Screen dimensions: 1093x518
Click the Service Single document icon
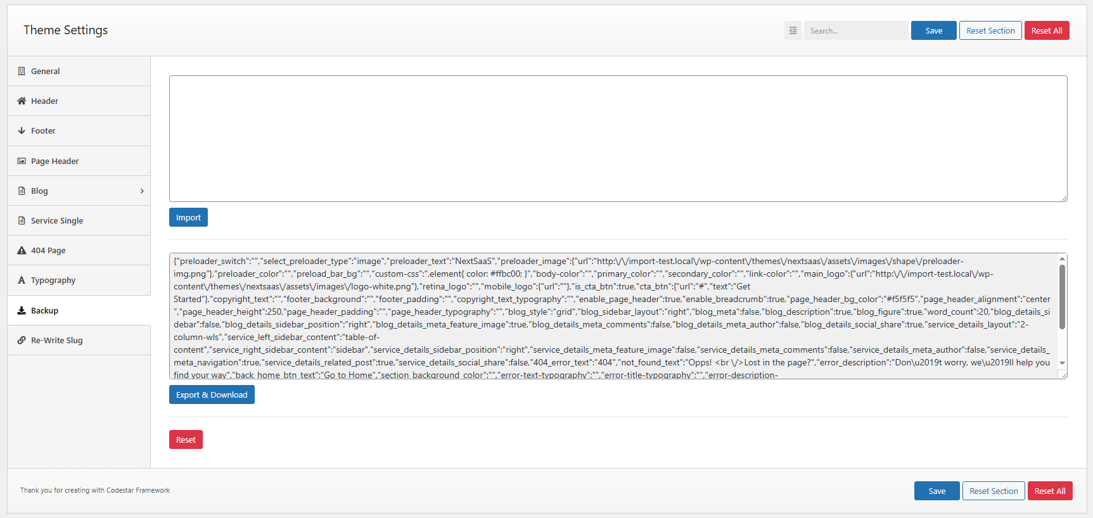point(22,221)
